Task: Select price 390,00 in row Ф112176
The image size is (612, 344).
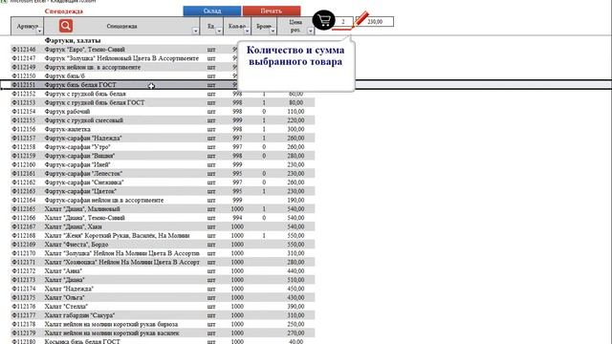Action: 296,307
